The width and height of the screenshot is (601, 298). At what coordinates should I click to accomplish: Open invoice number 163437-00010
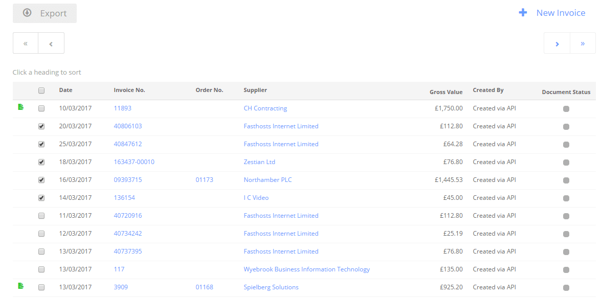(x=134, y=162)
